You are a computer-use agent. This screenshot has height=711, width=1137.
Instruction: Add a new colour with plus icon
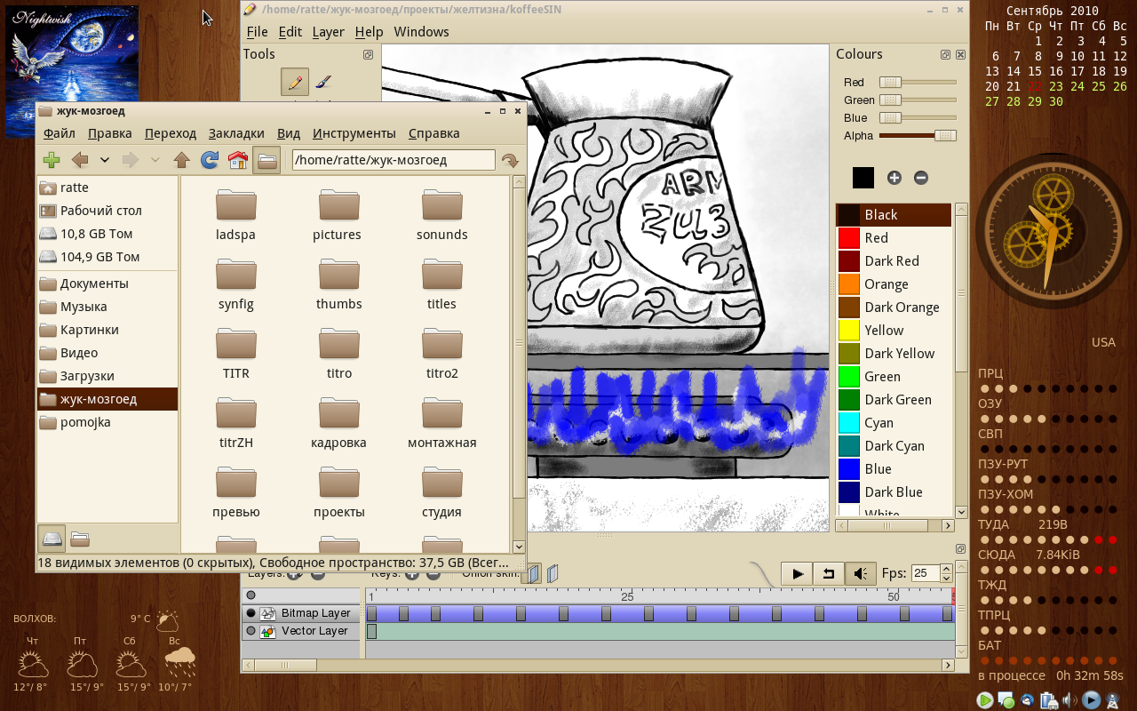click(894, 178)
